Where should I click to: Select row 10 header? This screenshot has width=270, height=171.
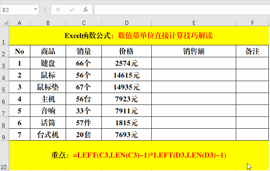(x=5, y=155)
